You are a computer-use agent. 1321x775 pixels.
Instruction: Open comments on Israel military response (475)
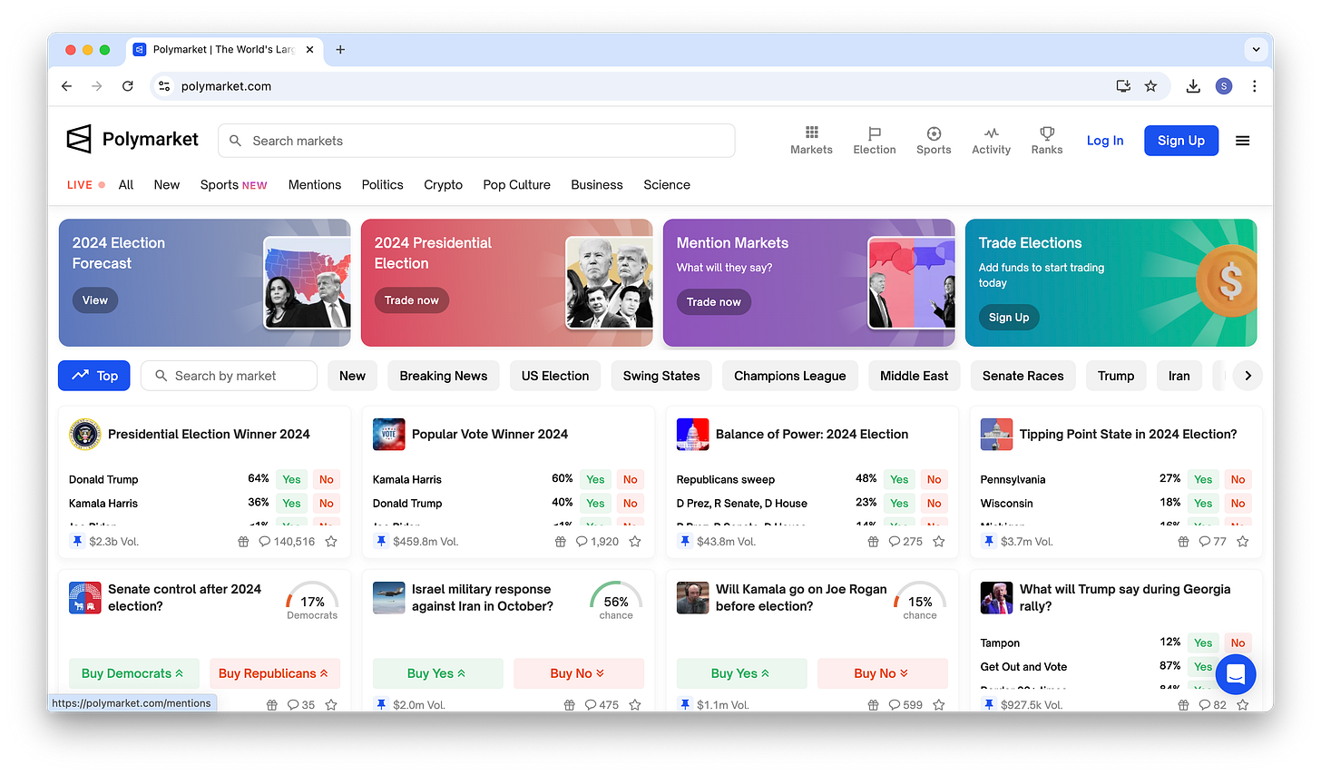602,705
